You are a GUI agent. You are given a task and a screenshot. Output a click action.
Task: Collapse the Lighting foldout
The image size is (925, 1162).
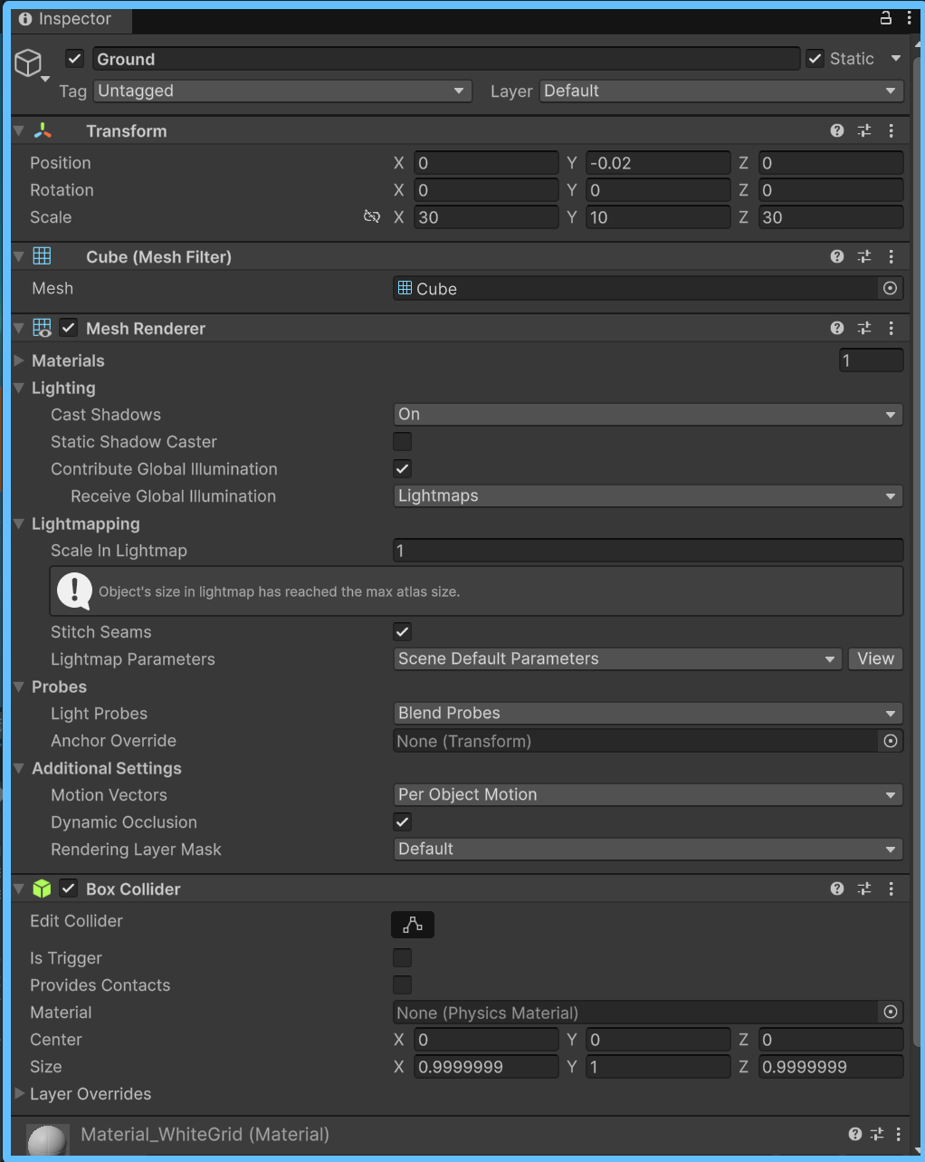tap(20, 388)
